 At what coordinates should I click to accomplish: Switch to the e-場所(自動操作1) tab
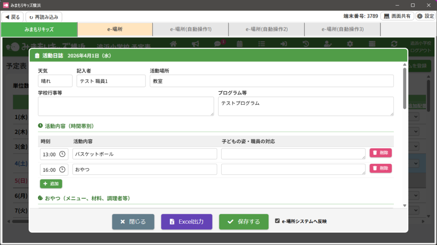coord(190,29)
